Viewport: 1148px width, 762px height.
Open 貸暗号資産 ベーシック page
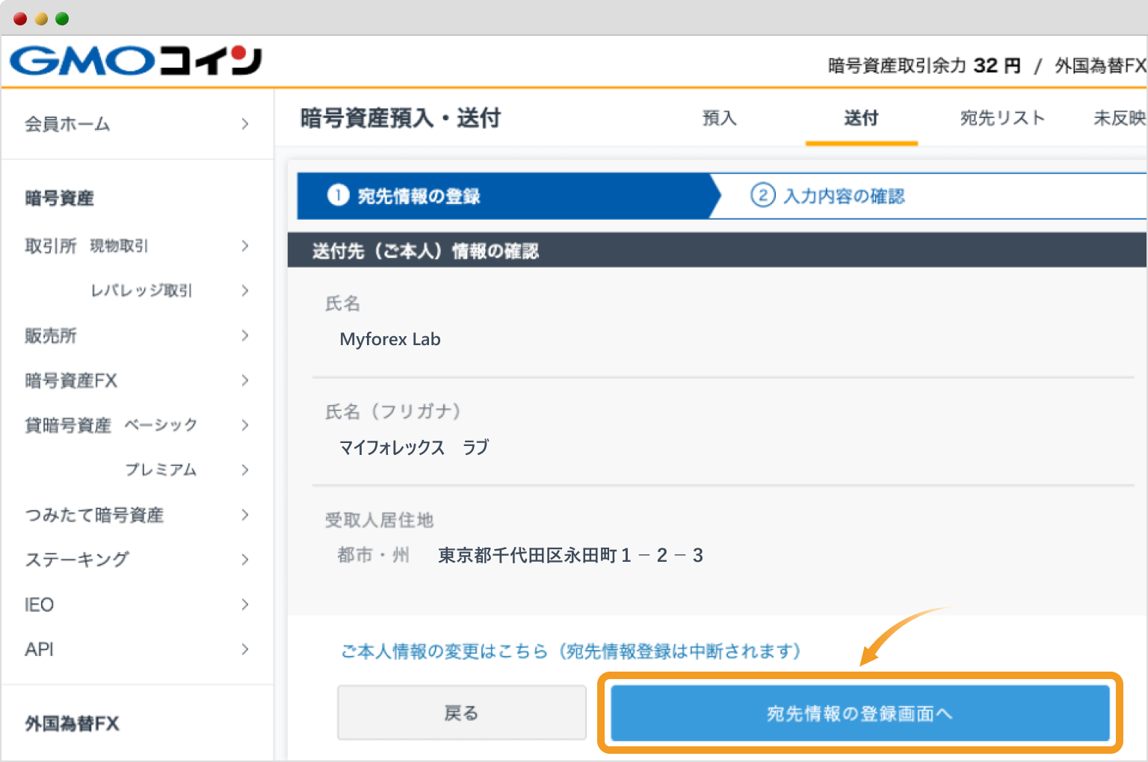[111, 424]
